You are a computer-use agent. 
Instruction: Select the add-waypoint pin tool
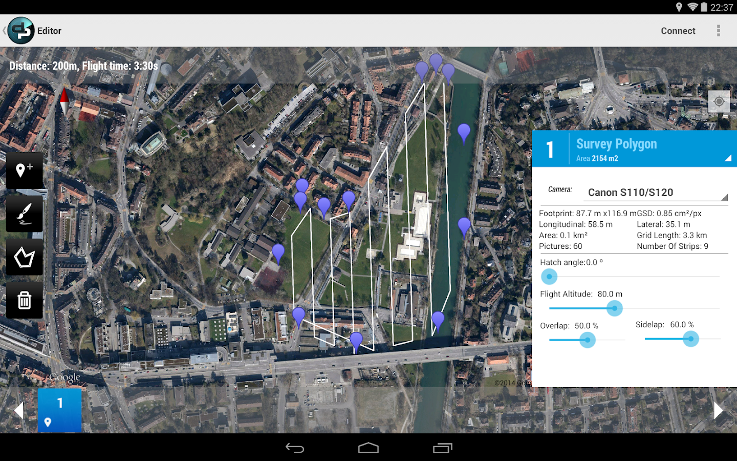coord(24,170)
